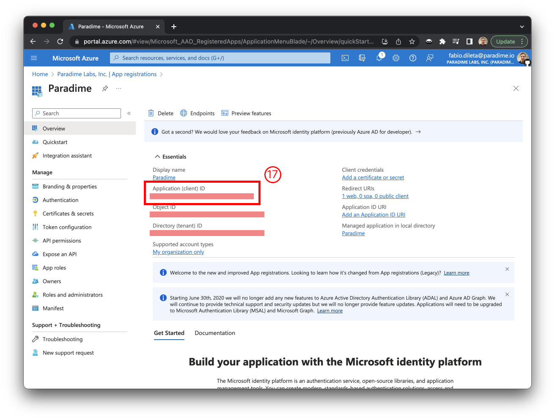555x420 pixels.
Task: Click Add a certificate or secret link
Action: (x=373, y=178)
